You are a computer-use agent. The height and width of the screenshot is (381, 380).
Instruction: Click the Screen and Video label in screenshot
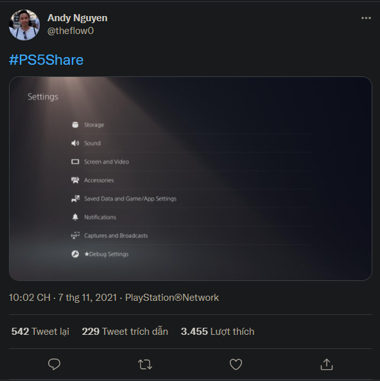107,162
